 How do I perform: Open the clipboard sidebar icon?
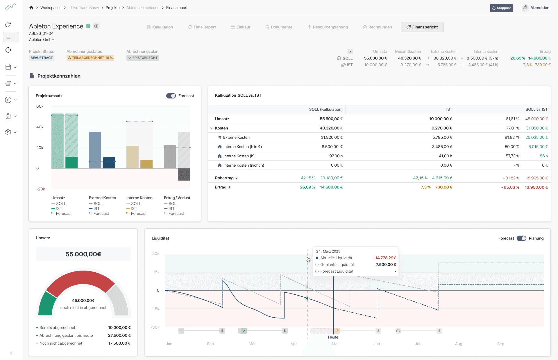[x=8, y=116]
